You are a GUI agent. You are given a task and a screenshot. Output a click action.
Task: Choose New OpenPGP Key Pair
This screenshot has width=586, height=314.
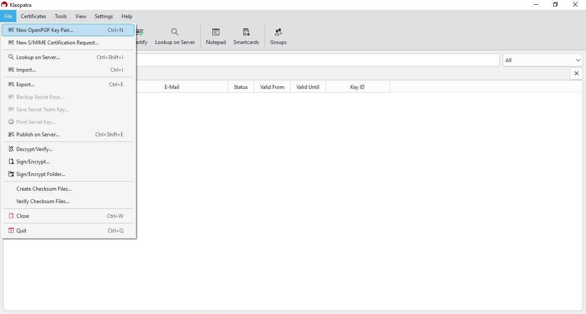(68, 30)
